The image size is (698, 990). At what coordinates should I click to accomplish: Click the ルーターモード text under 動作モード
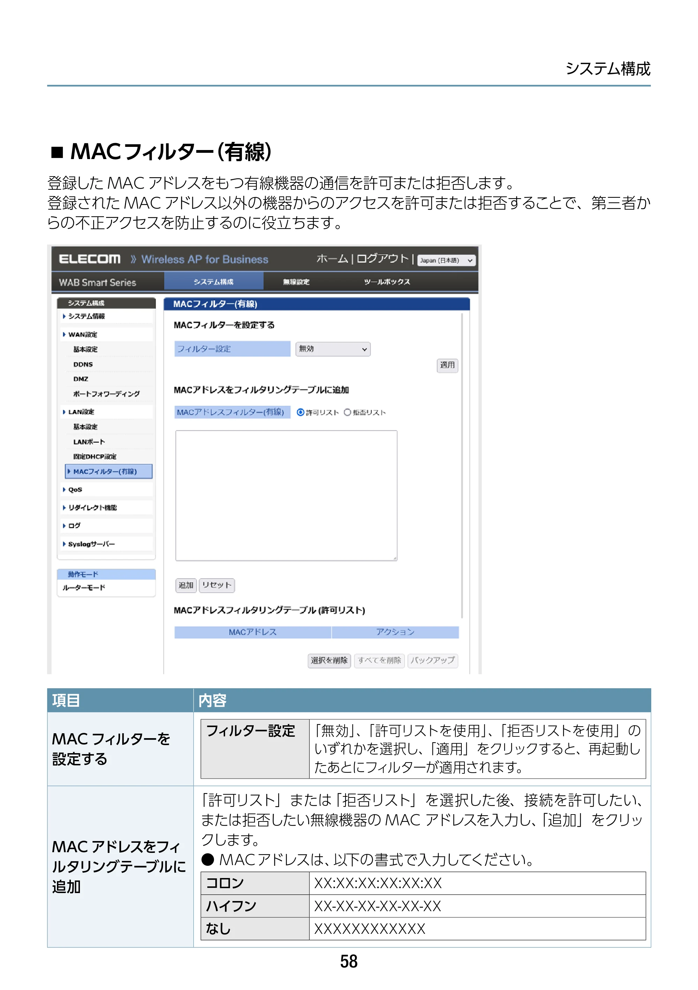coord(84,588)
